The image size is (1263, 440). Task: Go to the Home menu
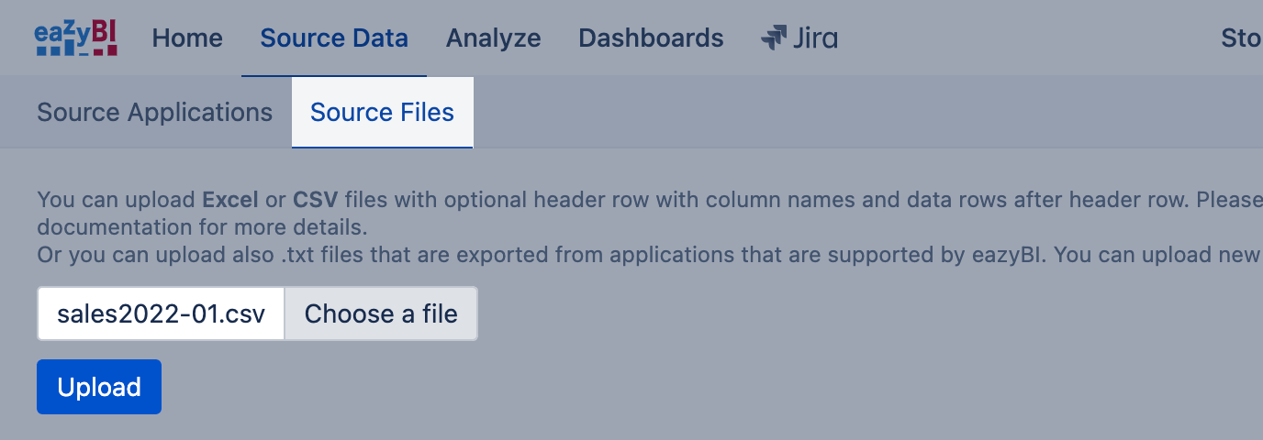187,38
